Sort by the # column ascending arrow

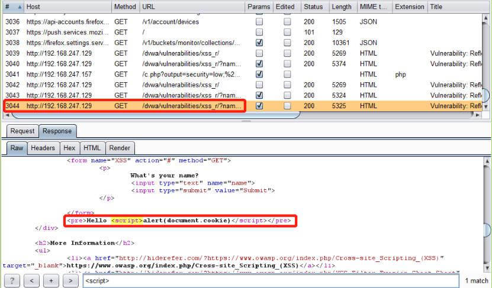click(20, 7)
